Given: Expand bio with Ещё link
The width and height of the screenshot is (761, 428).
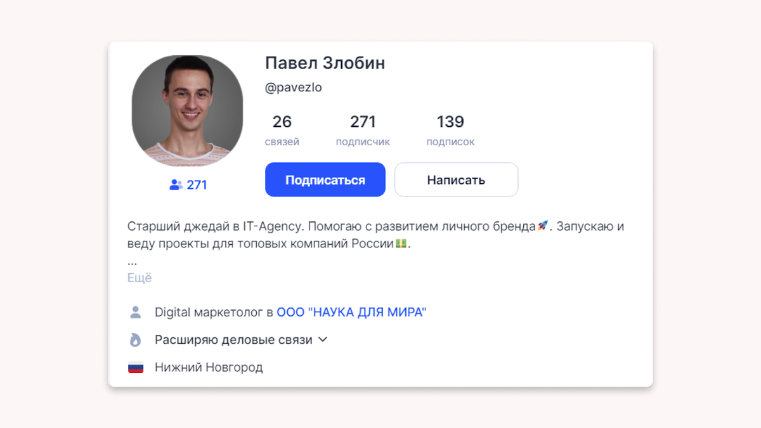Looking at the screenshot, I should (x=140, y=278).
